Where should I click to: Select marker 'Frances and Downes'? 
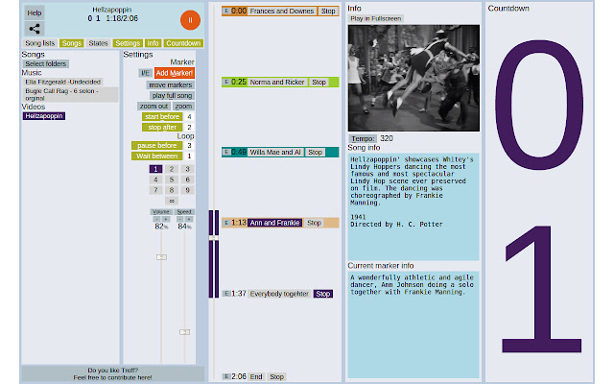click(x=282, y=11)
